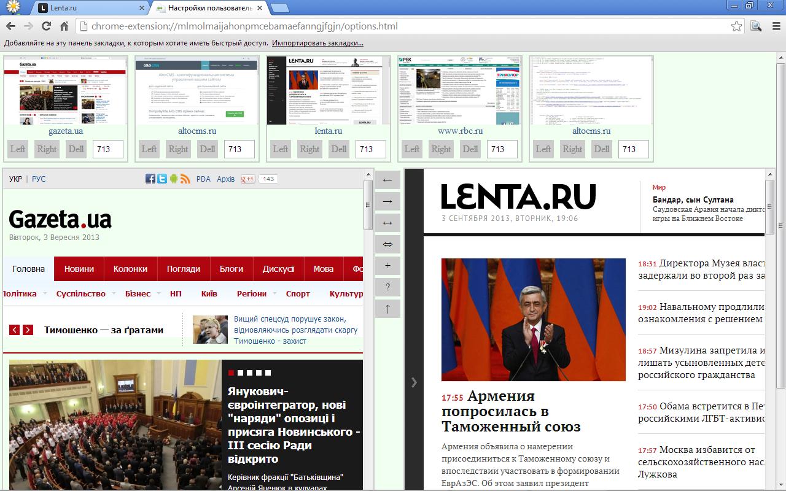Image resolution: width=786 pixels, height=491 pixels.
Task: Click the lenta.ru preview thumbnail
Action: [x=329, y=90]
